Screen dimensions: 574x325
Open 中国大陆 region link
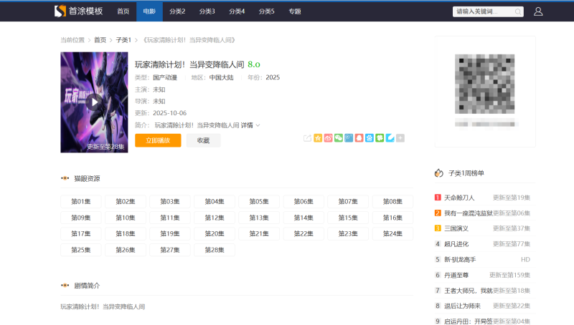[221, 77]
